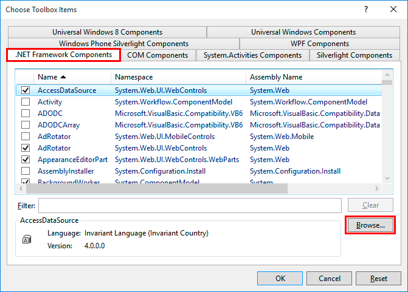The width and height of the screenshot is (408, 292).
Task: Select the ADODCArray row name
Action: point(59,125)
